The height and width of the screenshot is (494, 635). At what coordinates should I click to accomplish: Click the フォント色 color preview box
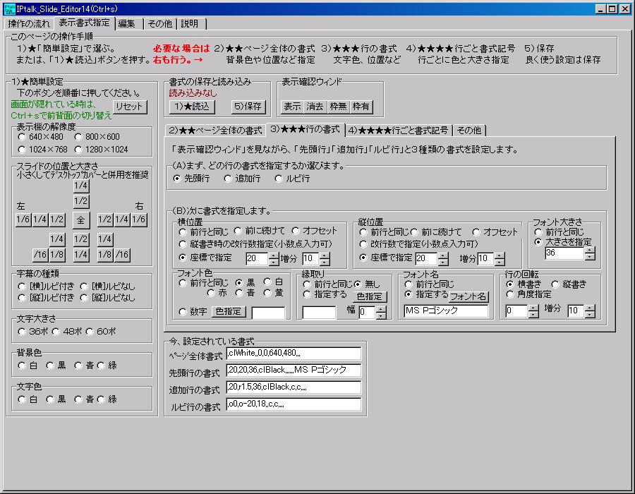click(x=268, y=313)
